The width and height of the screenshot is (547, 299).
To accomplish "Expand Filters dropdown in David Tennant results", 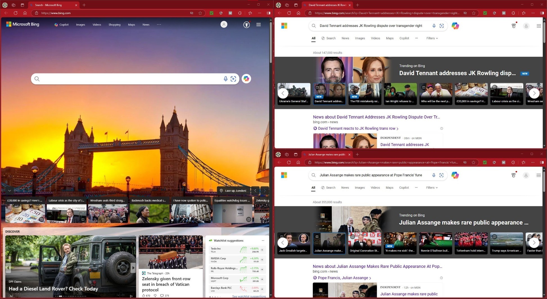I will [x=432, y=38].
